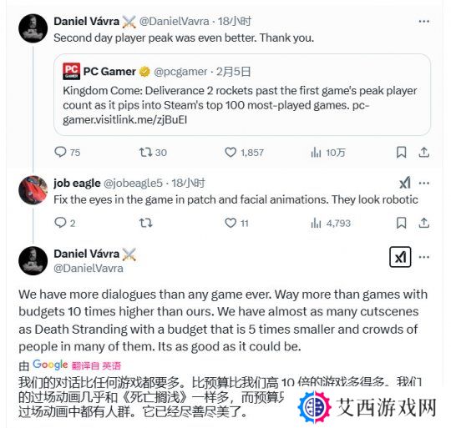Image resolution: width=451 pixels, height=428 pixels.
Task: Click the boxed Grok icon on Vávra's reply
Action: tap(400, 257)
